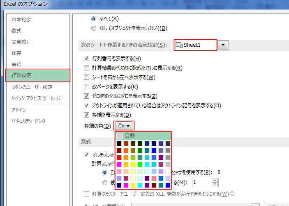
Task: Pick the olive color swatch below dark olive
Action: 133,150
